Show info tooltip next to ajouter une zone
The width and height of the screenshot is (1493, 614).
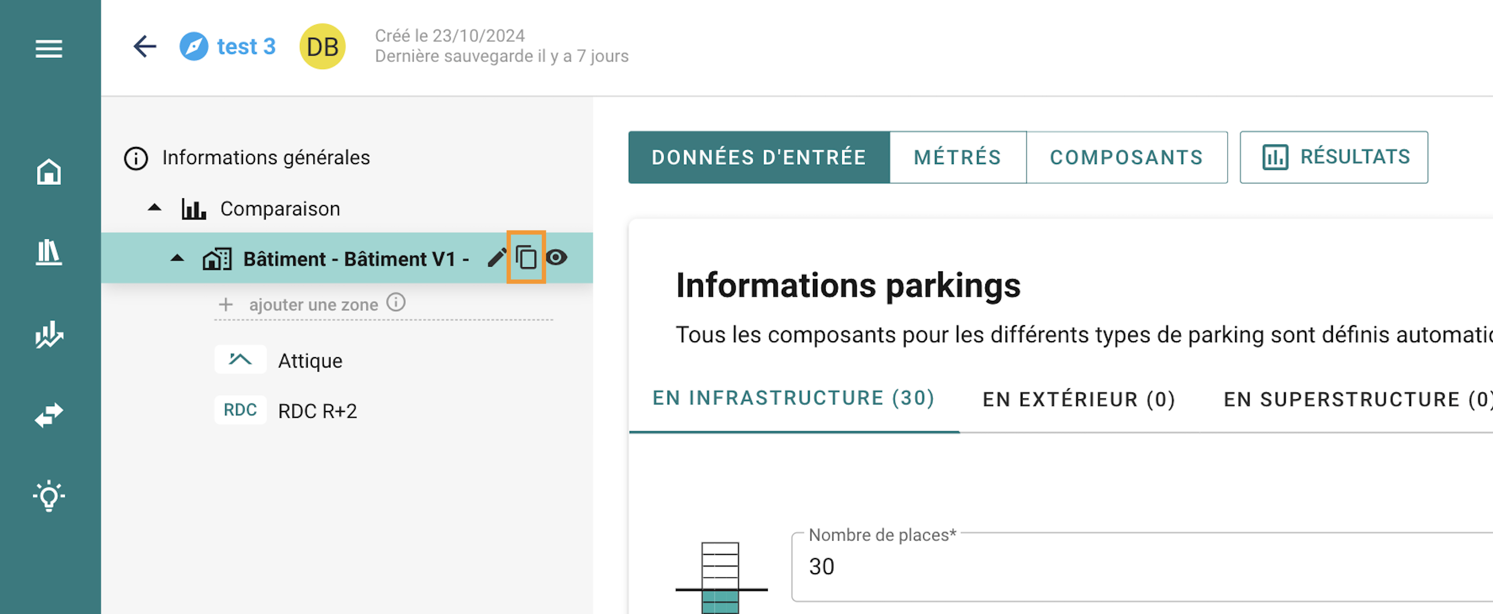point(396,302)
